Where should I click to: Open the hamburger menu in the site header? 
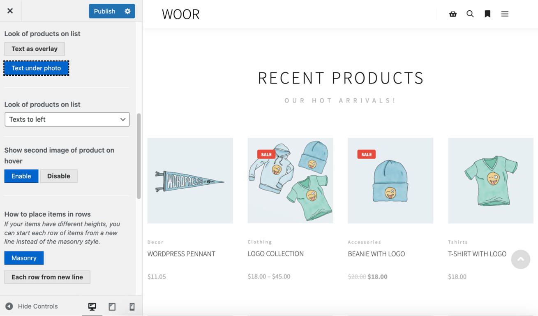pyautogui.click(x=504, y=14)
